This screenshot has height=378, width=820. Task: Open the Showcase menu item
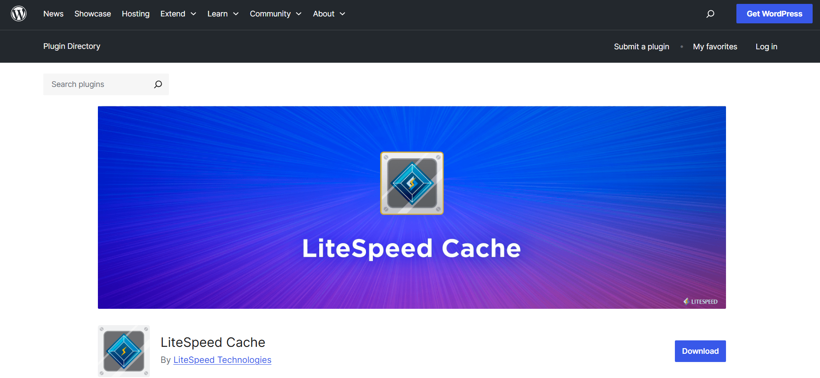(x=93, y=14)
